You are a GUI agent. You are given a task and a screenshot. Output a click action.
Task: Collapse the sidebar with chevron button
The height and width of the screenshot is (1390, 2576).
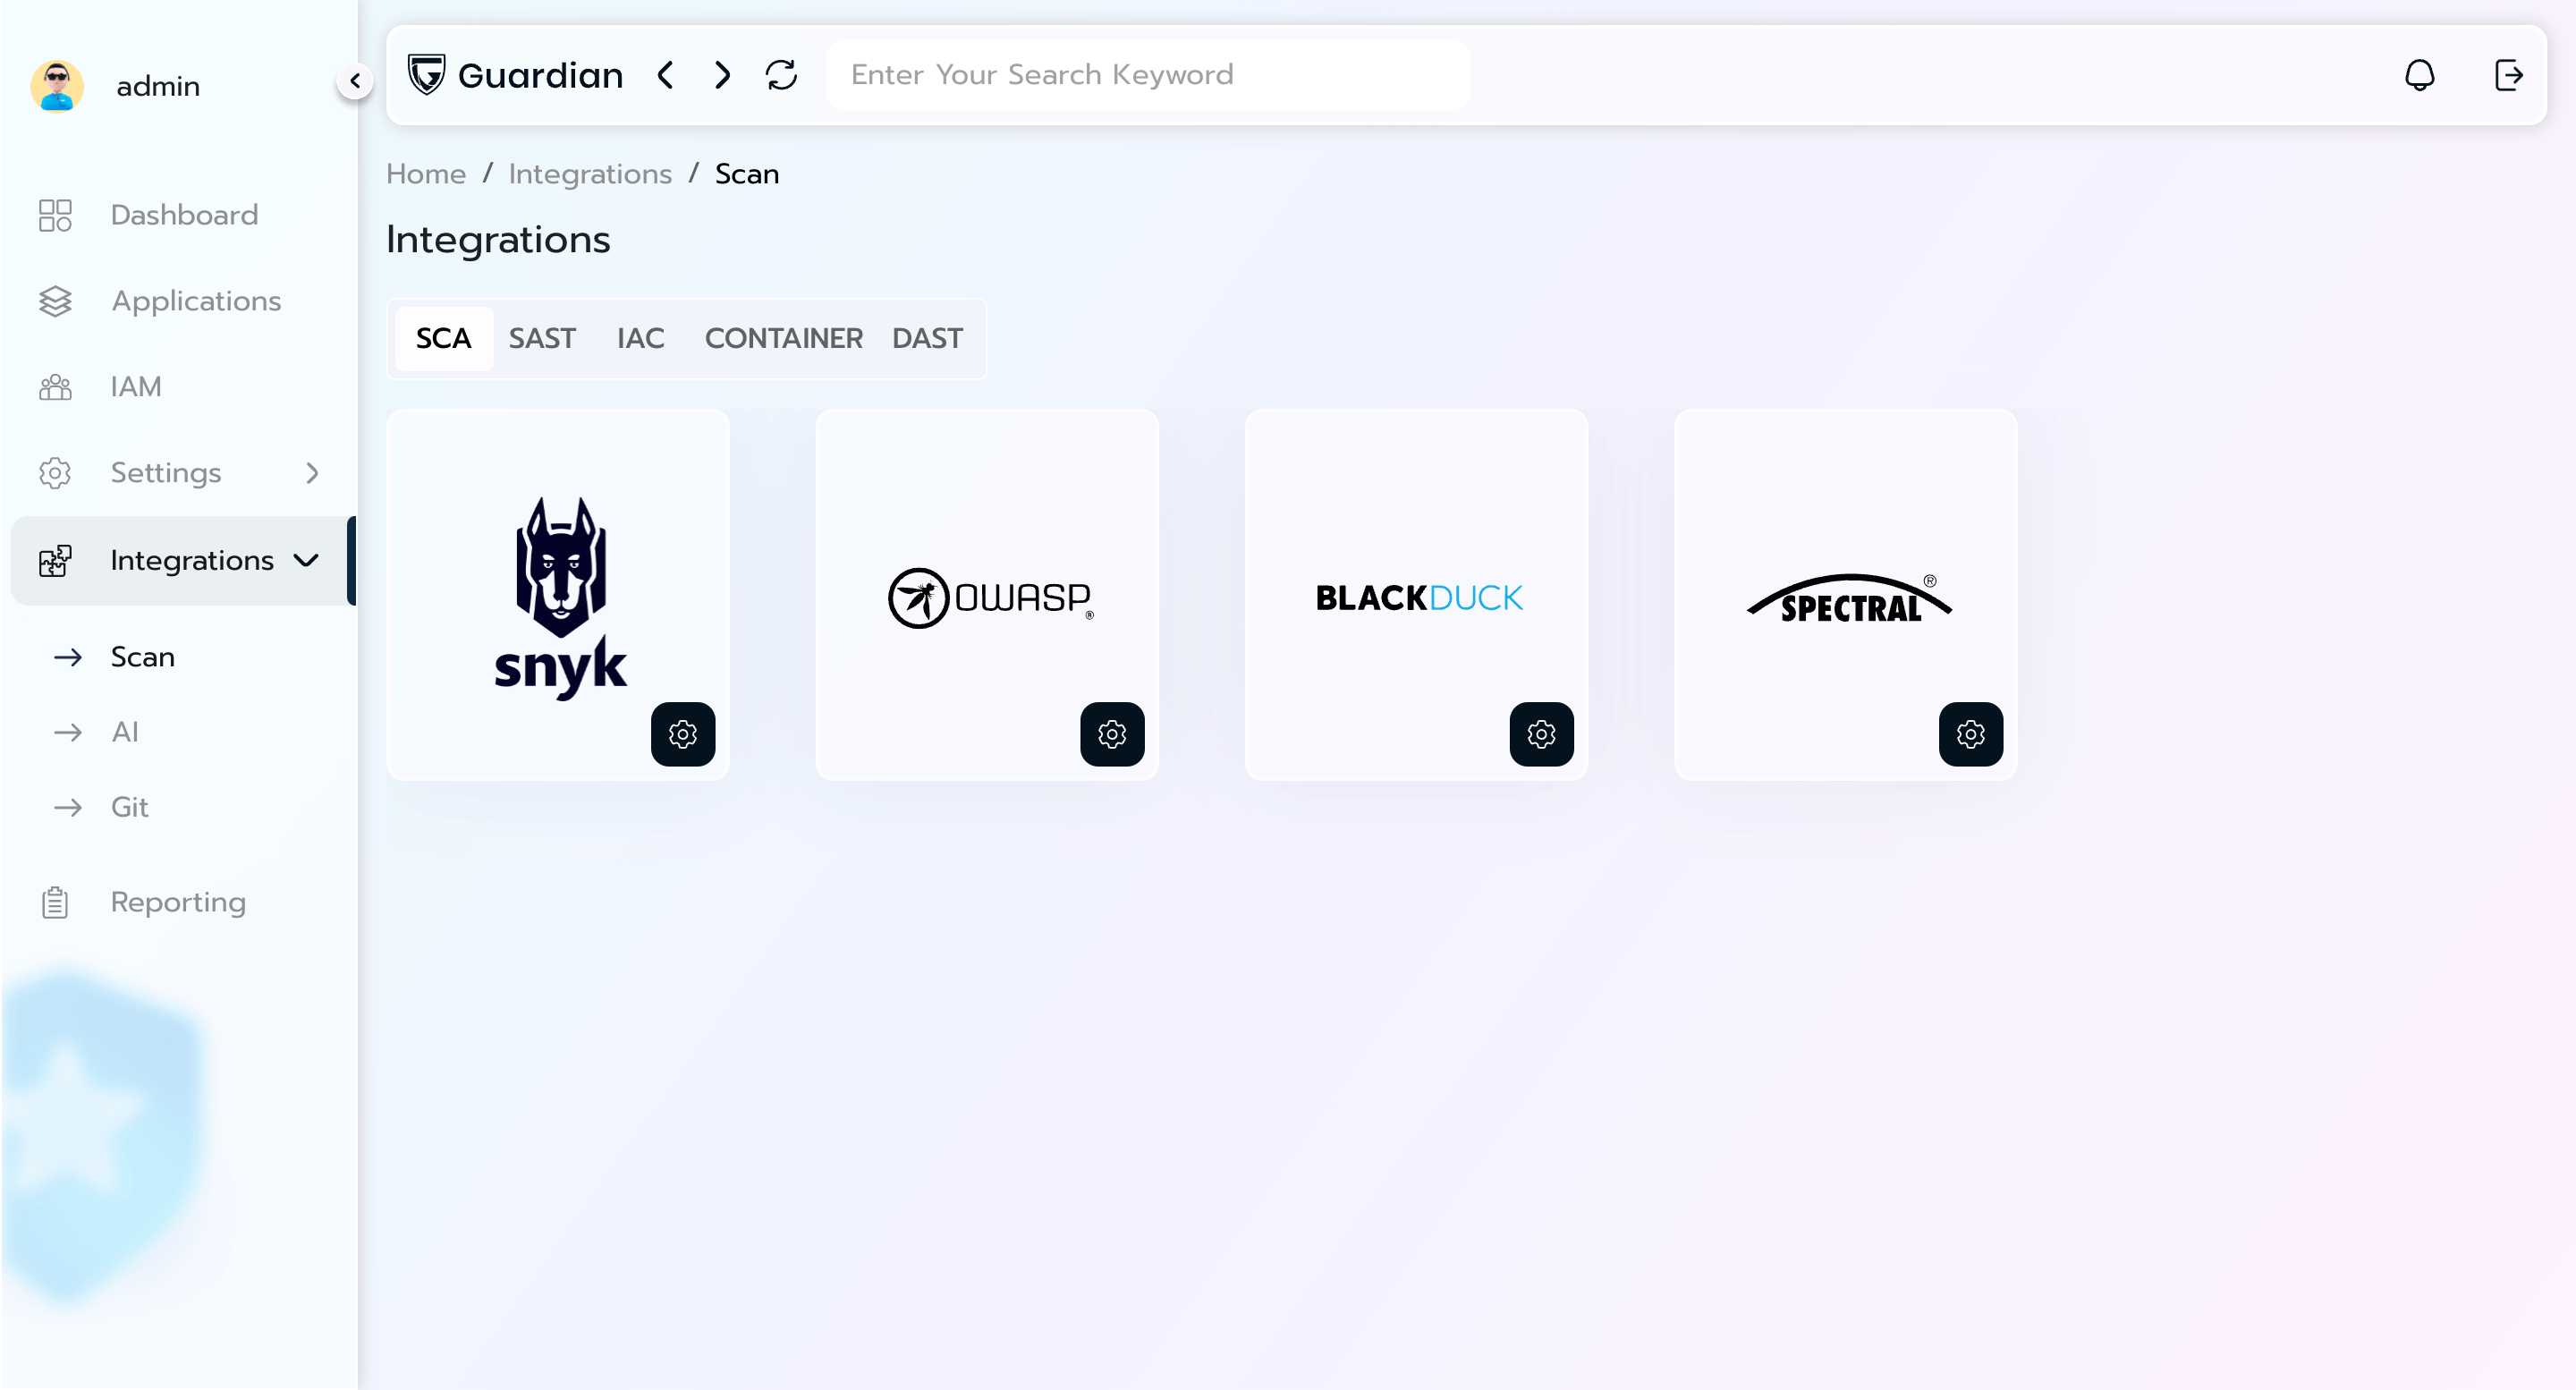(x=355, y=81)
